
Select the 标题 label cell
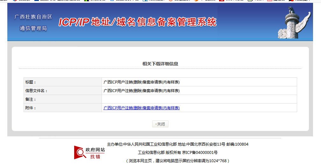tap(62, 82)
